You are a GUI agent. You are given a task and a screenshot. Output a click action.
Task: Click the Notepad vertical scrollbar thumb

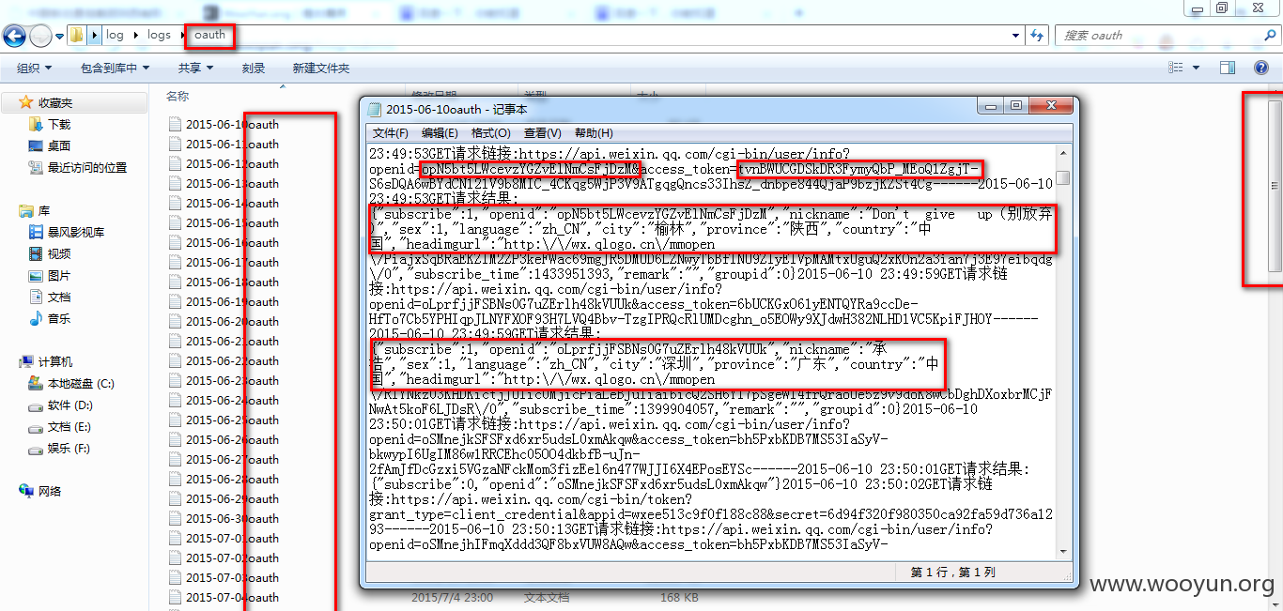coord(1062,177)
